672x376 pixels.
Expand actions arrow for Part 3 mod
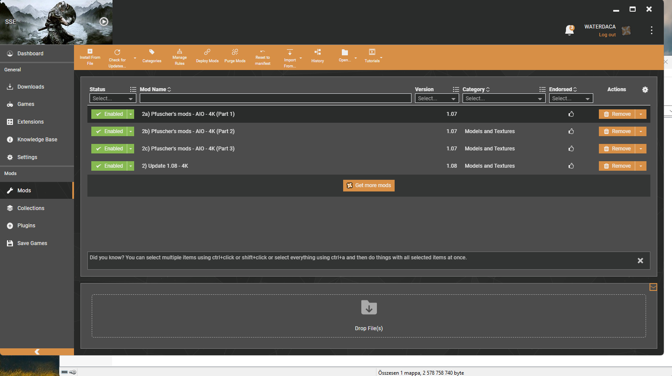641,149
